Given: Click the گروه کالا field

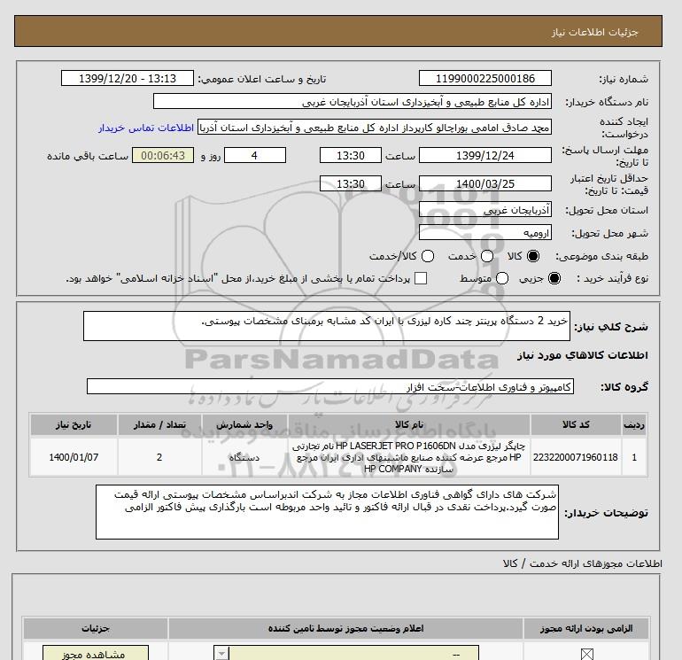Looking at the screenshot, I should point(330,386).
